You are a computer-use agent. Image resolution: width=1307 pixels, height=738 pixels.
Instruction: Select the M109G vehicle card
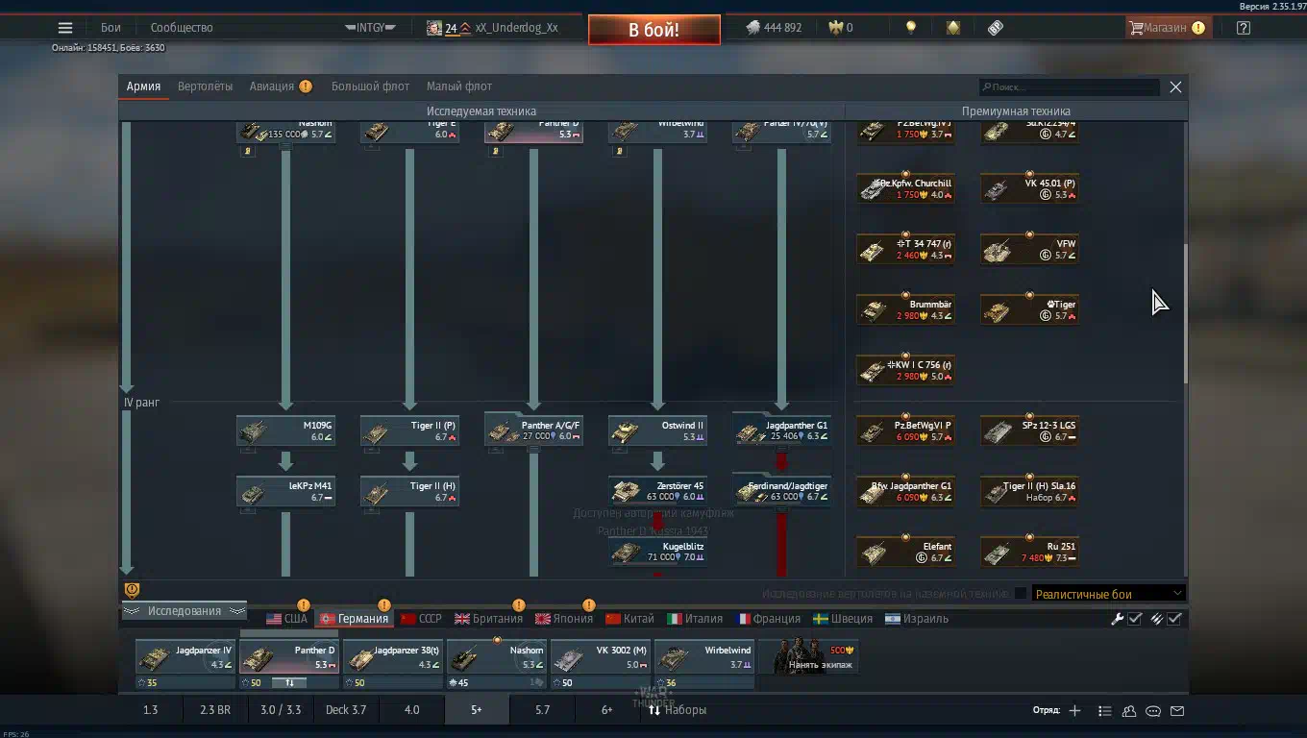pyautogui.click(x=285, y=430)
